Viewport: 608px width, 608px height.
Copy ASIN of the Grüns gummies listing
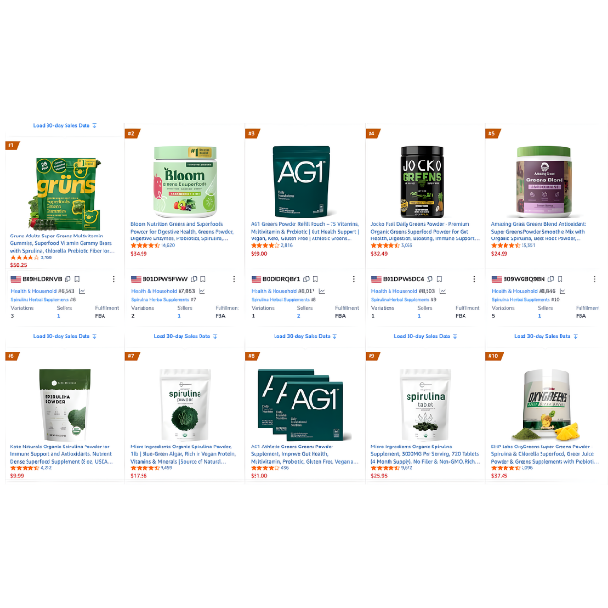(x=67, y=279)
